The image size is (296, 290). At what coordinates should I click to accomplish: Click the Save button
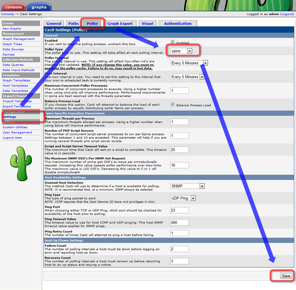click(286, 276)
